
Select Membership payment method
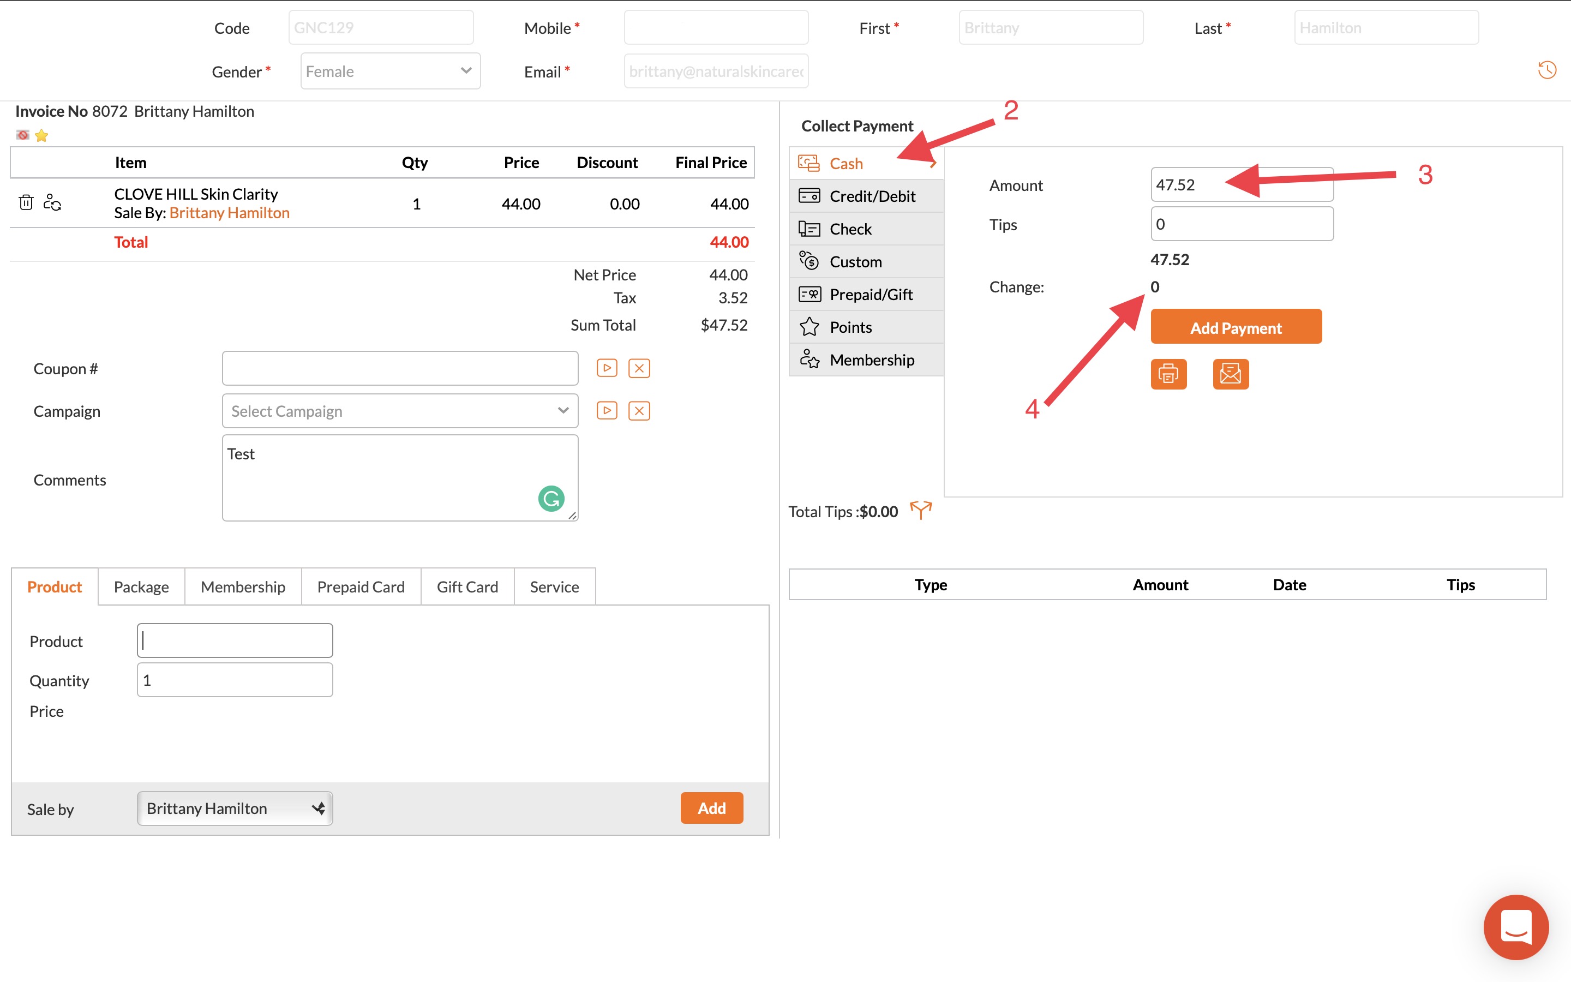pos(867,360)
